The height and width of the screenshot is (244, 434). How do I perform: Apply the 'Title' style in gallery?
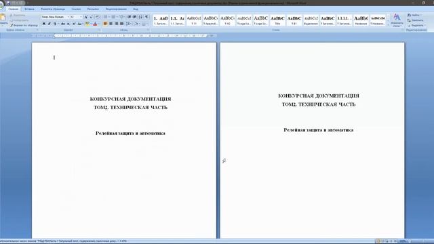tap(277, 20)
